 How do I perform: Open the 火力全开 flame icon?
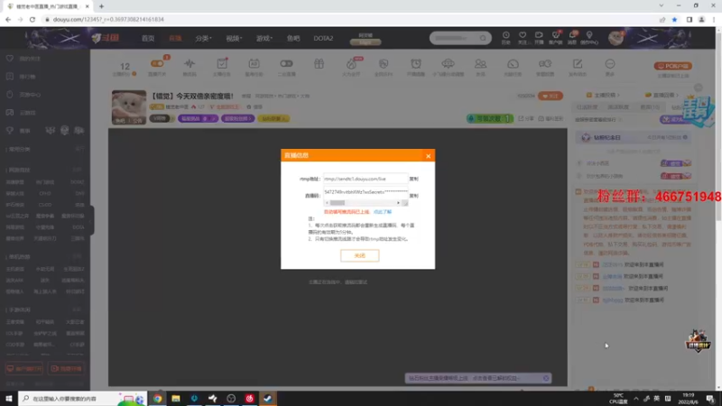pos(351,66)
